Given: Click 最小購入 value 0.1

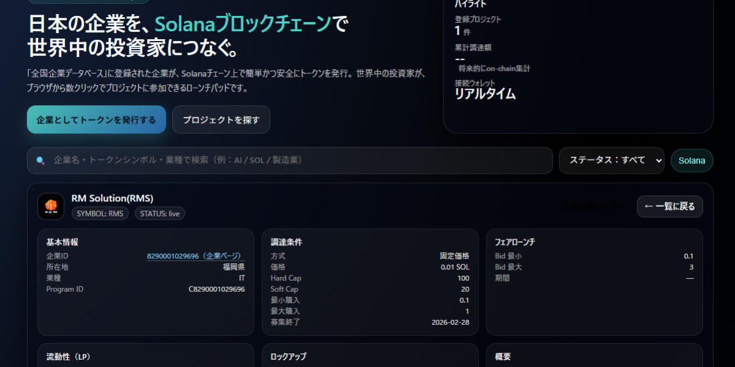Looking at the screenshot, I should [x=464, y=300].
